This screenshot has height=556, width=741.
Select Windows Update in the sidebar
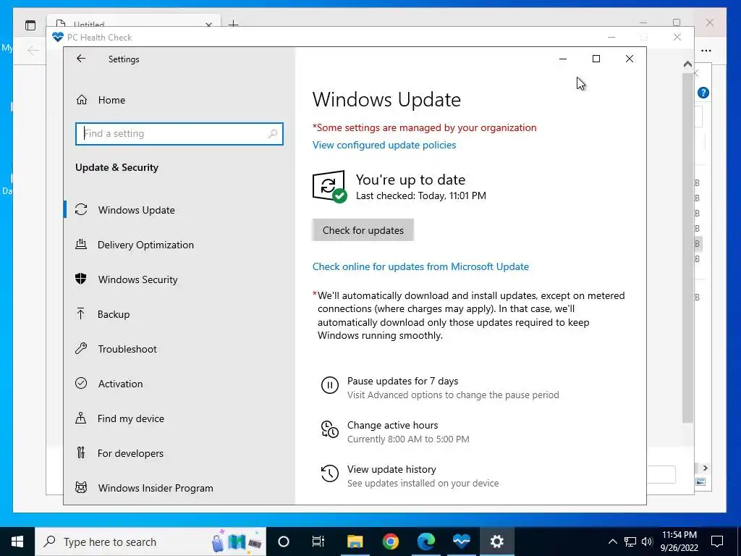[x=136, y=210]
